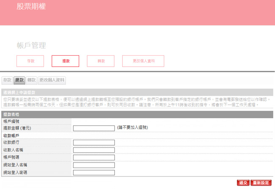Click the 提款表格 section header bar

coord(137,114)
